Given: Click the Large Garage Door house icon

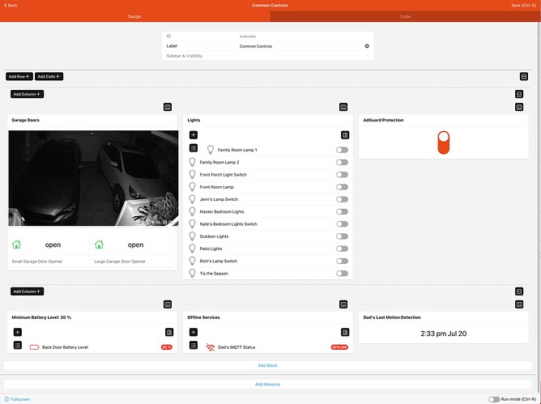Looking at the screenshot, I should [99, 245].
